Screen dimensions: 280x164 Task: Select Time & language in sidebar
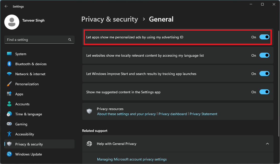28,114
